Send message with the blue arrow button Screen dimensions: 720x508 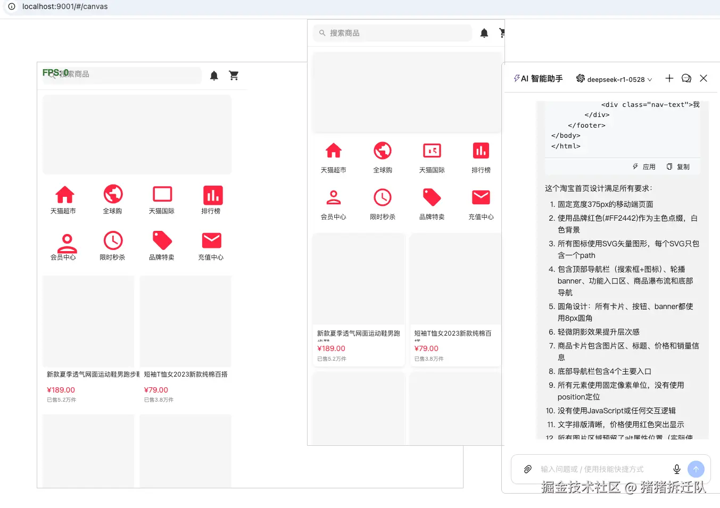[696, 469]
